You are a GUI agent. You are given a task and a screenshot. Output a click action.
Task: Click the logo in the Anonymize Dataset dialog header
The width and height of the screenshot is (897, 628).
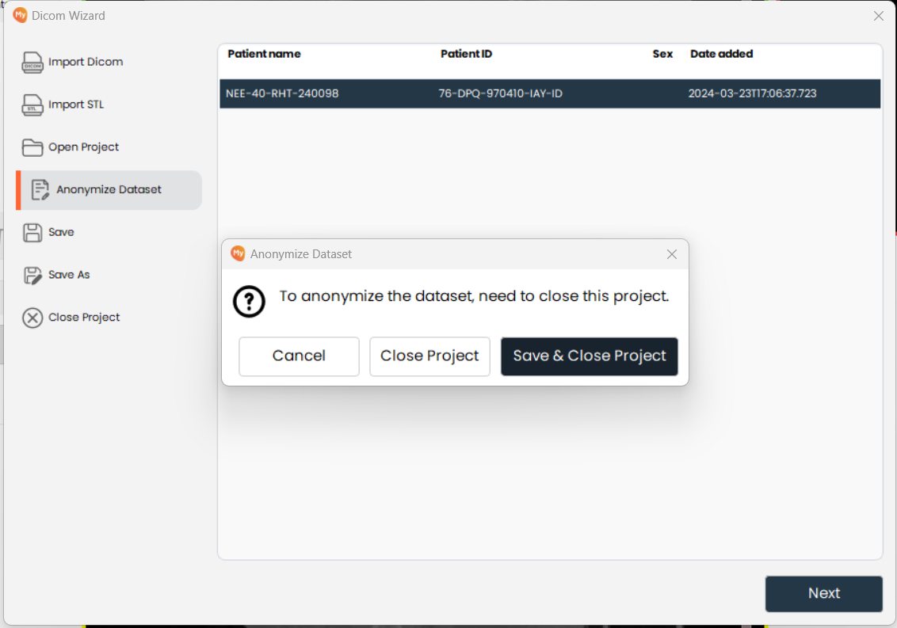point(238,253)
